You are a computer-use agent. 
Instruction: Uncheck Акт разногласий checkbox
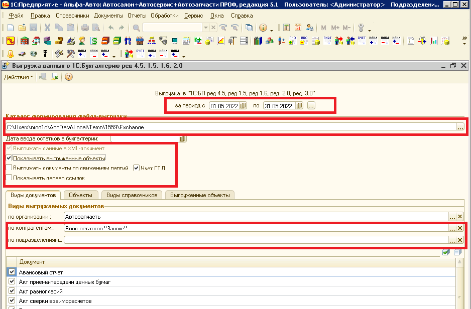pos(12,291)
